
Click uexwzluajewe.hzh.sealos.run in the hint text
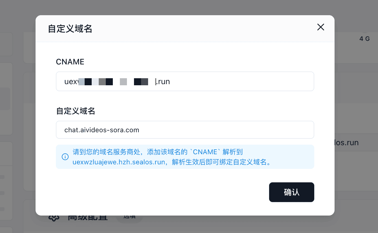point(118,162)
